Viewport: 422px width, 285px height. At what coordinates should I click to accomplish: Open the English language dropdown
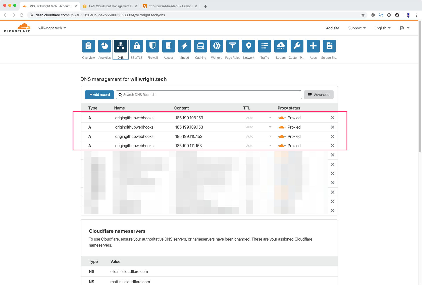coord(383,28)
